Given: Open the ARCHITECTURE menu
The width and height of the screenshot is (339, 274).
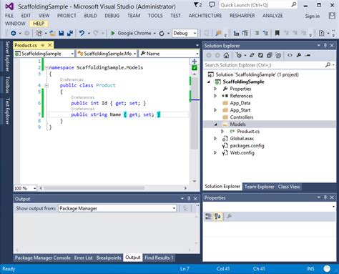Looking at the screenshot, I should point(205,16).
